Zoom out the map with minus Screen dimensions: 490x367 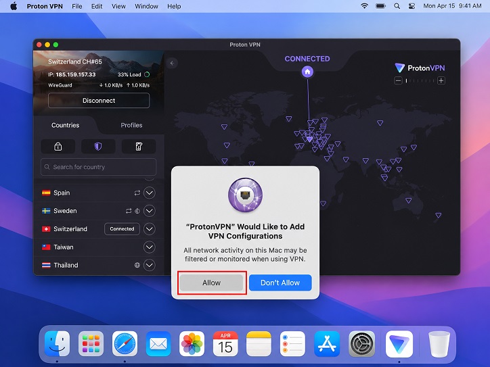(398, 81)
